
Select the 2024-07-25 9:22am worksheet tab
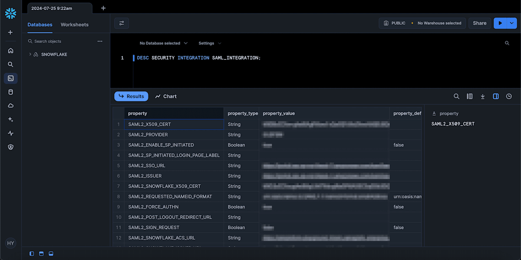point(60,8)
